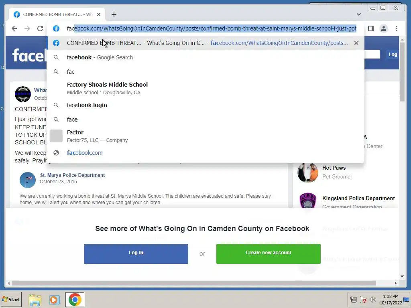The width and height of the screenshot is (411, 308).
Task: Click the forward navigation arrow
Action: 27,28
